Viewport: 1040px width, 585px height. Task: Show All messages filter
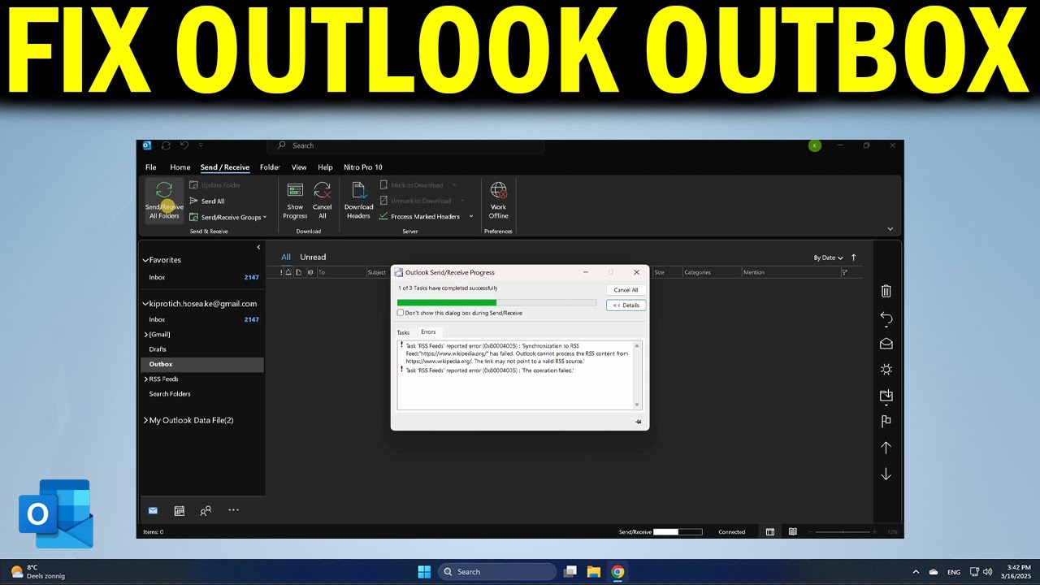pyautogui.click(x=286, y=257)
